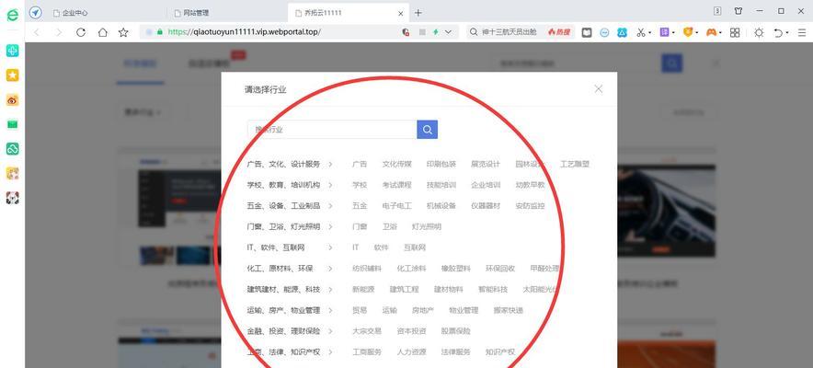Expand IT、软件、互联网 category arrow
This screenshot has height=368, width=813.
coord(330,247)
